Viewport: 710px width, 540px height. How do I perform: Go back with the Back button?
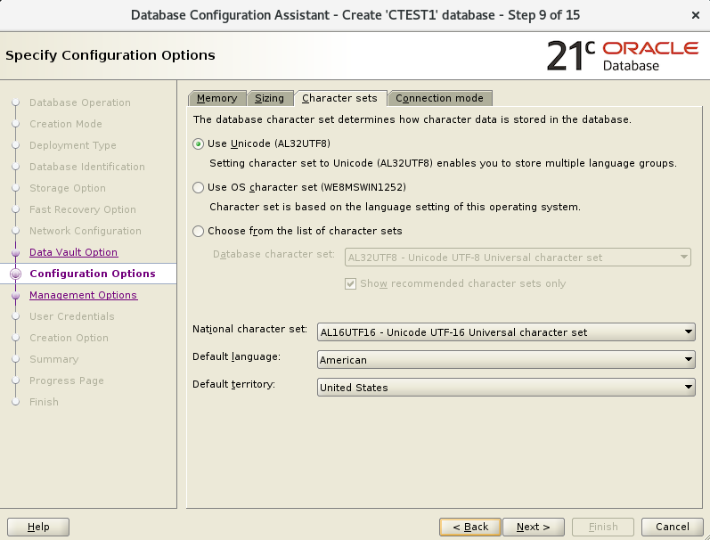pyautogui.click(x=470, y=527)
